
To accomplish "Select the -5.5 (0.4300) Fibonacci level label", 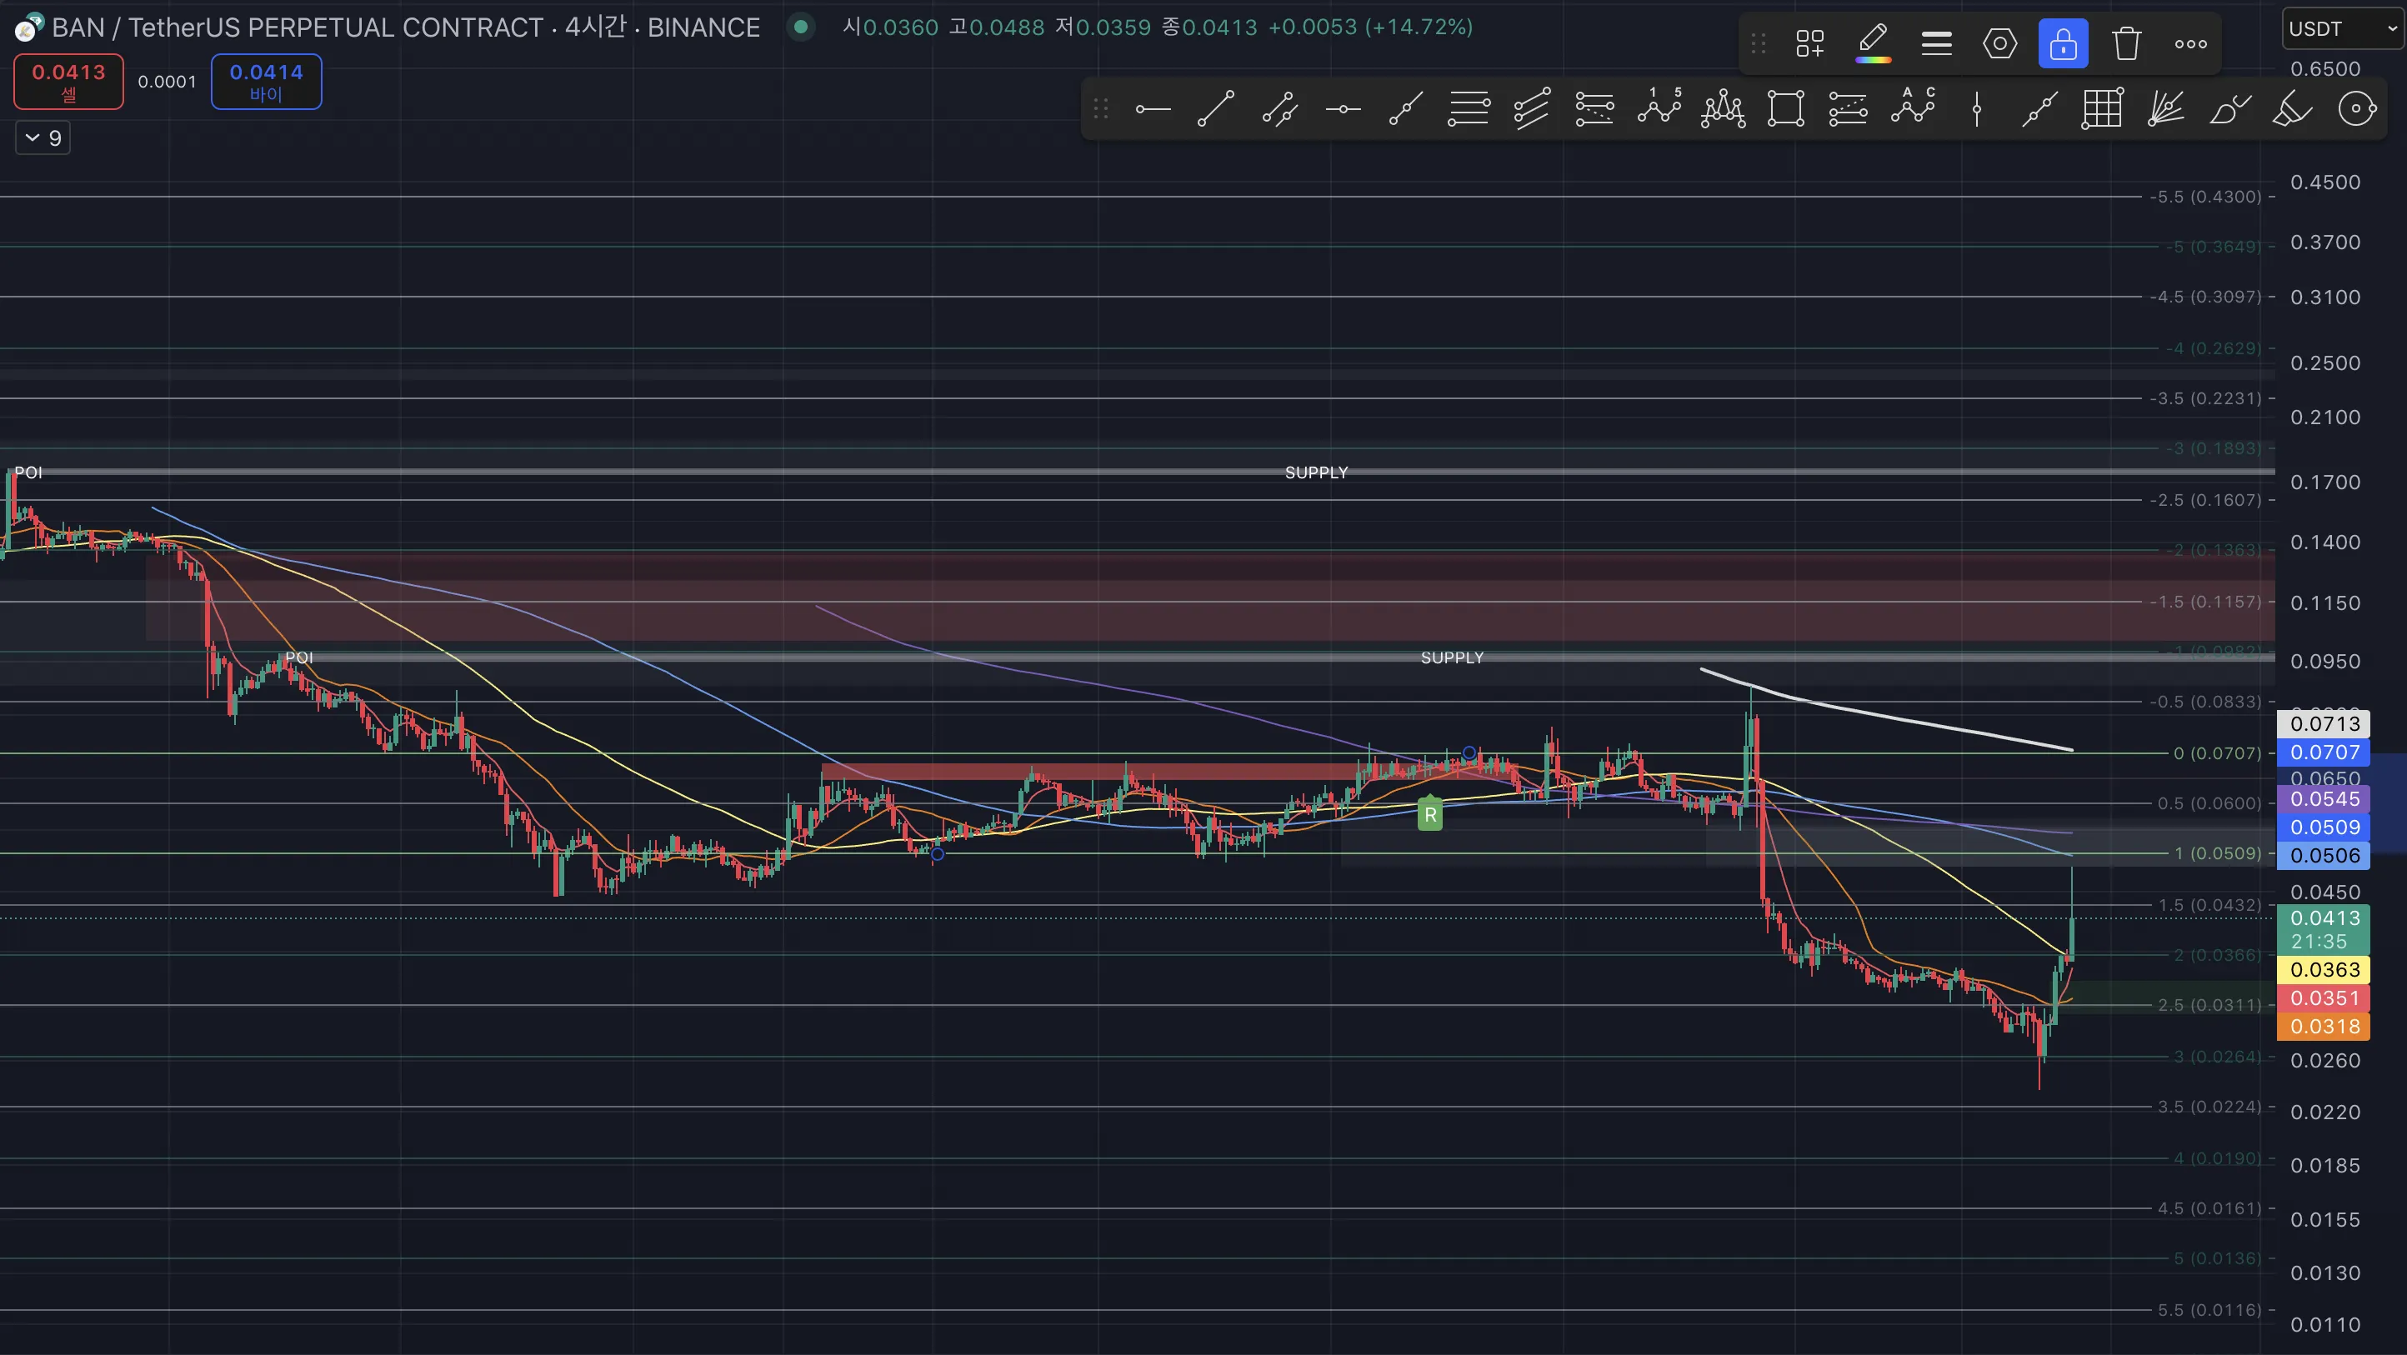I will 2205,197.
